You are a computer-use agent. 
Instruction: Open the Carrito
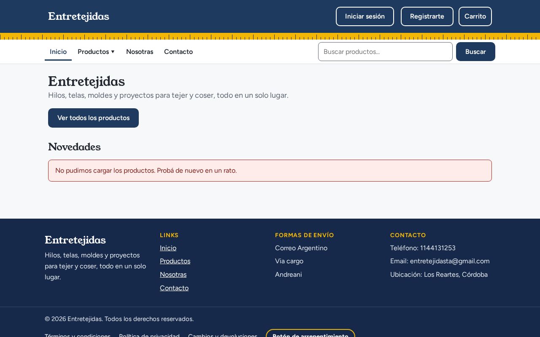pos(475,16)
